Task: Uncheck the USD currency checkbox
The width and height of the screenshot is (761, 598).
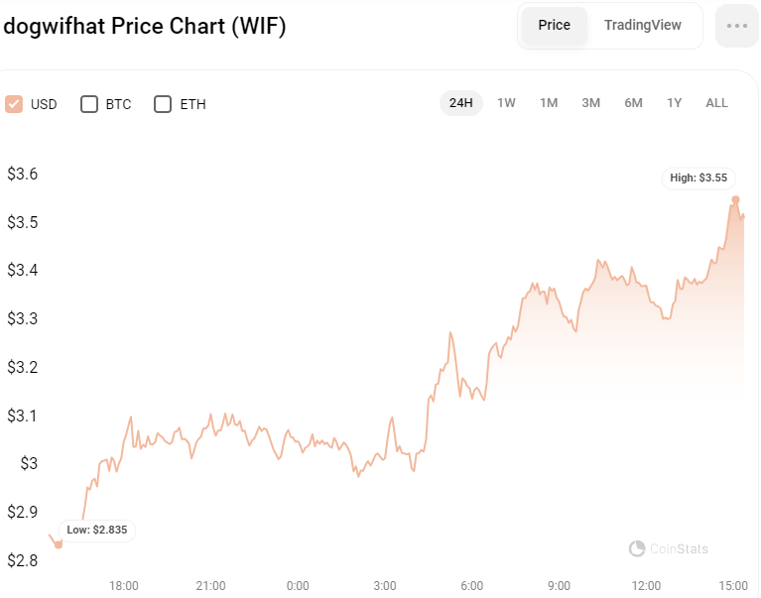Action: [x=14, y=104]
